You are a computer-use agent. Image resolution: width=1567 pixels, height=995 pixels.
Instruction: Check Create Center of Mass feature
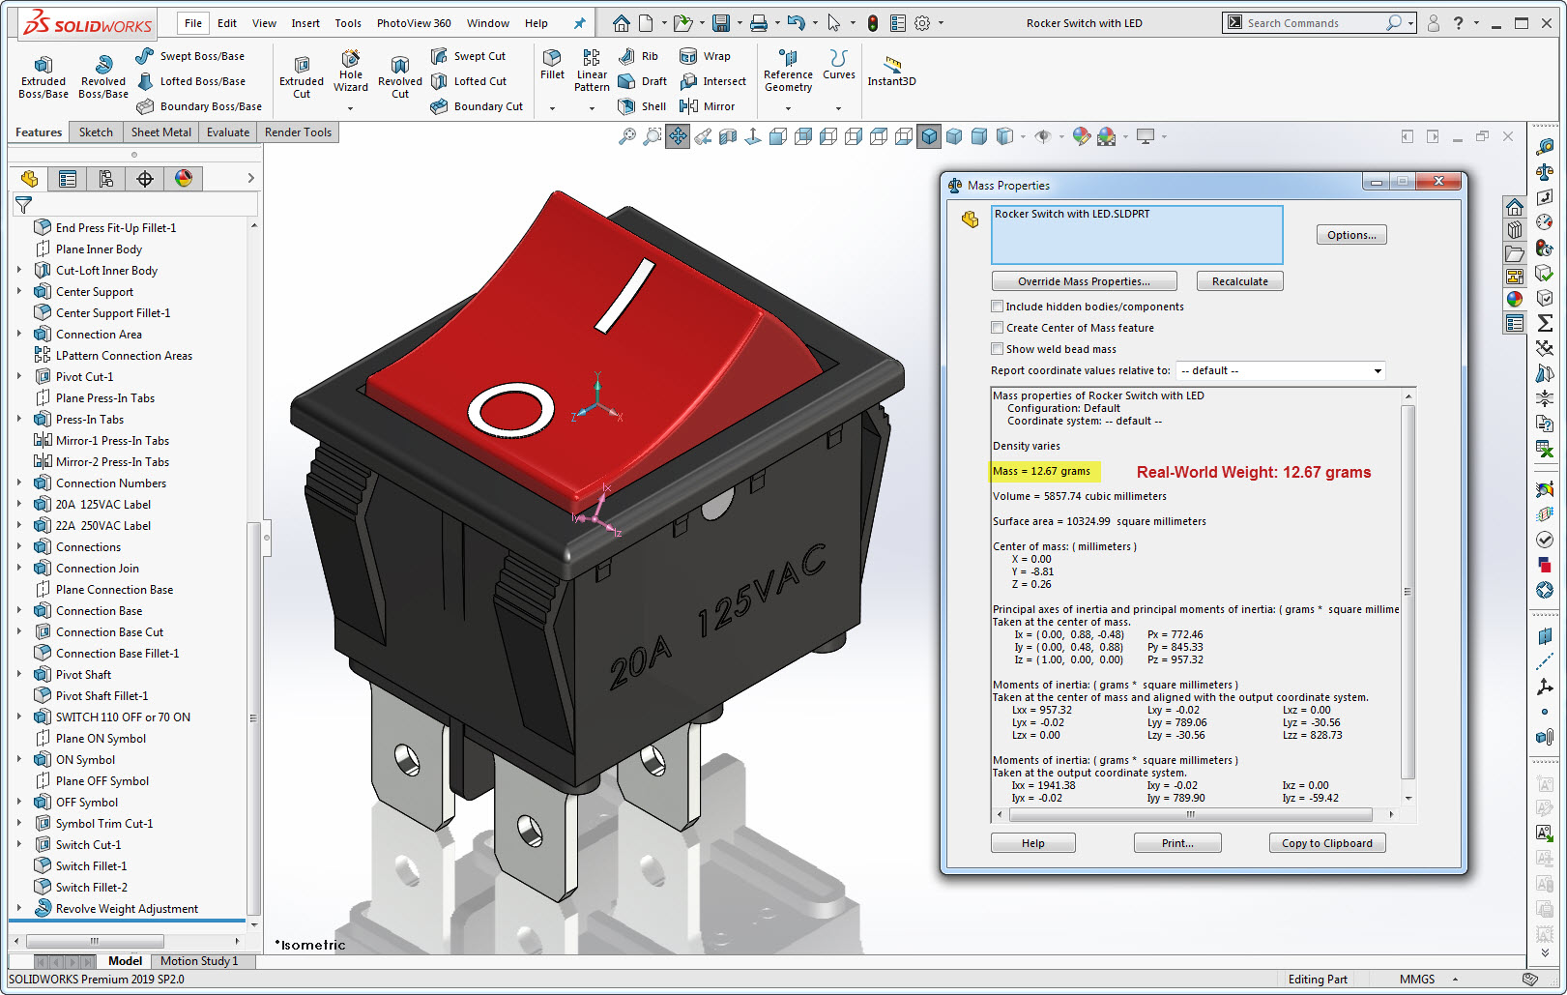(x=998, y=328)
